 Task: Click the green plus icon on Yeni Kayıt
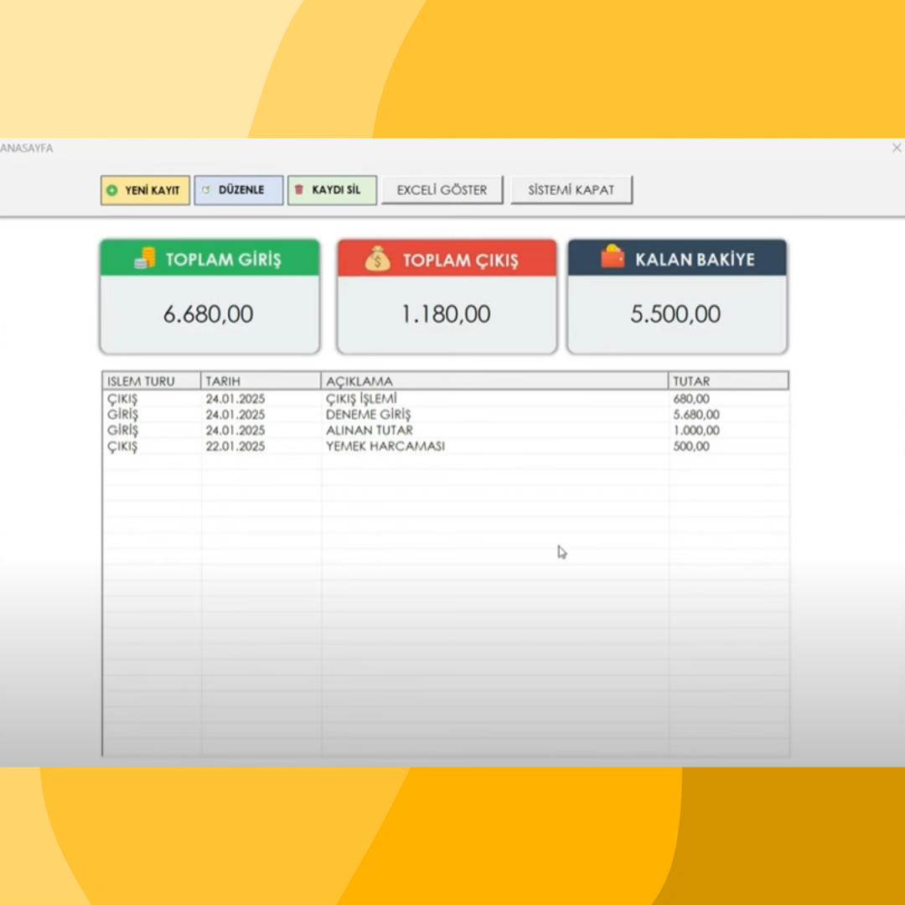112,190
